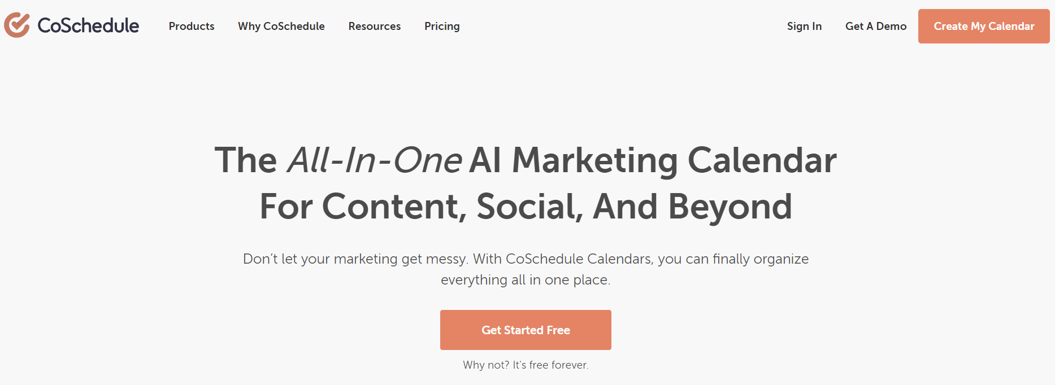Click the Get Started Free button
1055x385 pixels.
coord(526,330)
